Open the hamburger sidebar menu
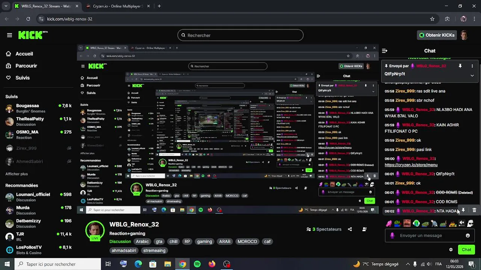 [9, 35]
